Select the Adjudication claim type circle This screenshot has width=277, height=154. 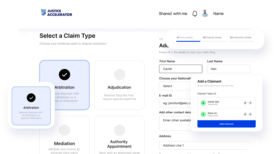pyautogui.click(x=119, y=74)
